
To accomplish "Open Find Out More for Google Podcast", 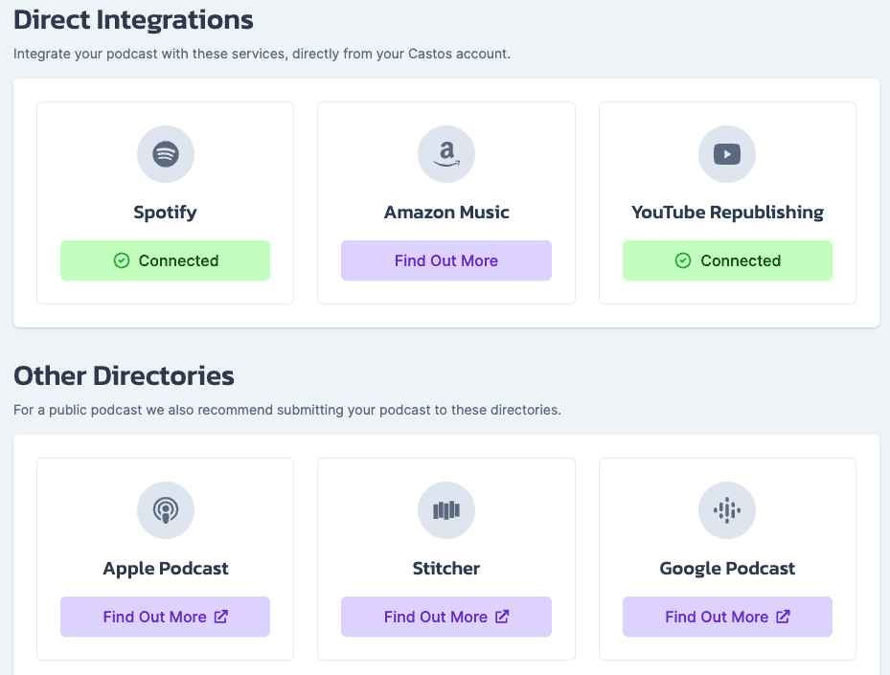I will point(727,617).
